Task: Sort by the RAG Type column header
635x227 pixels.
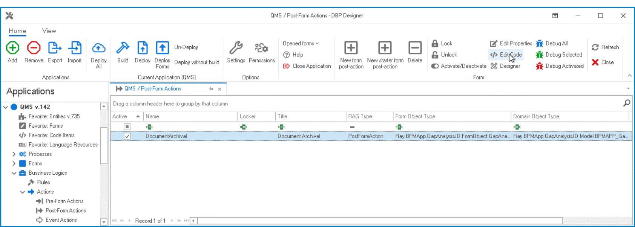Action: (x=369, y=116)
